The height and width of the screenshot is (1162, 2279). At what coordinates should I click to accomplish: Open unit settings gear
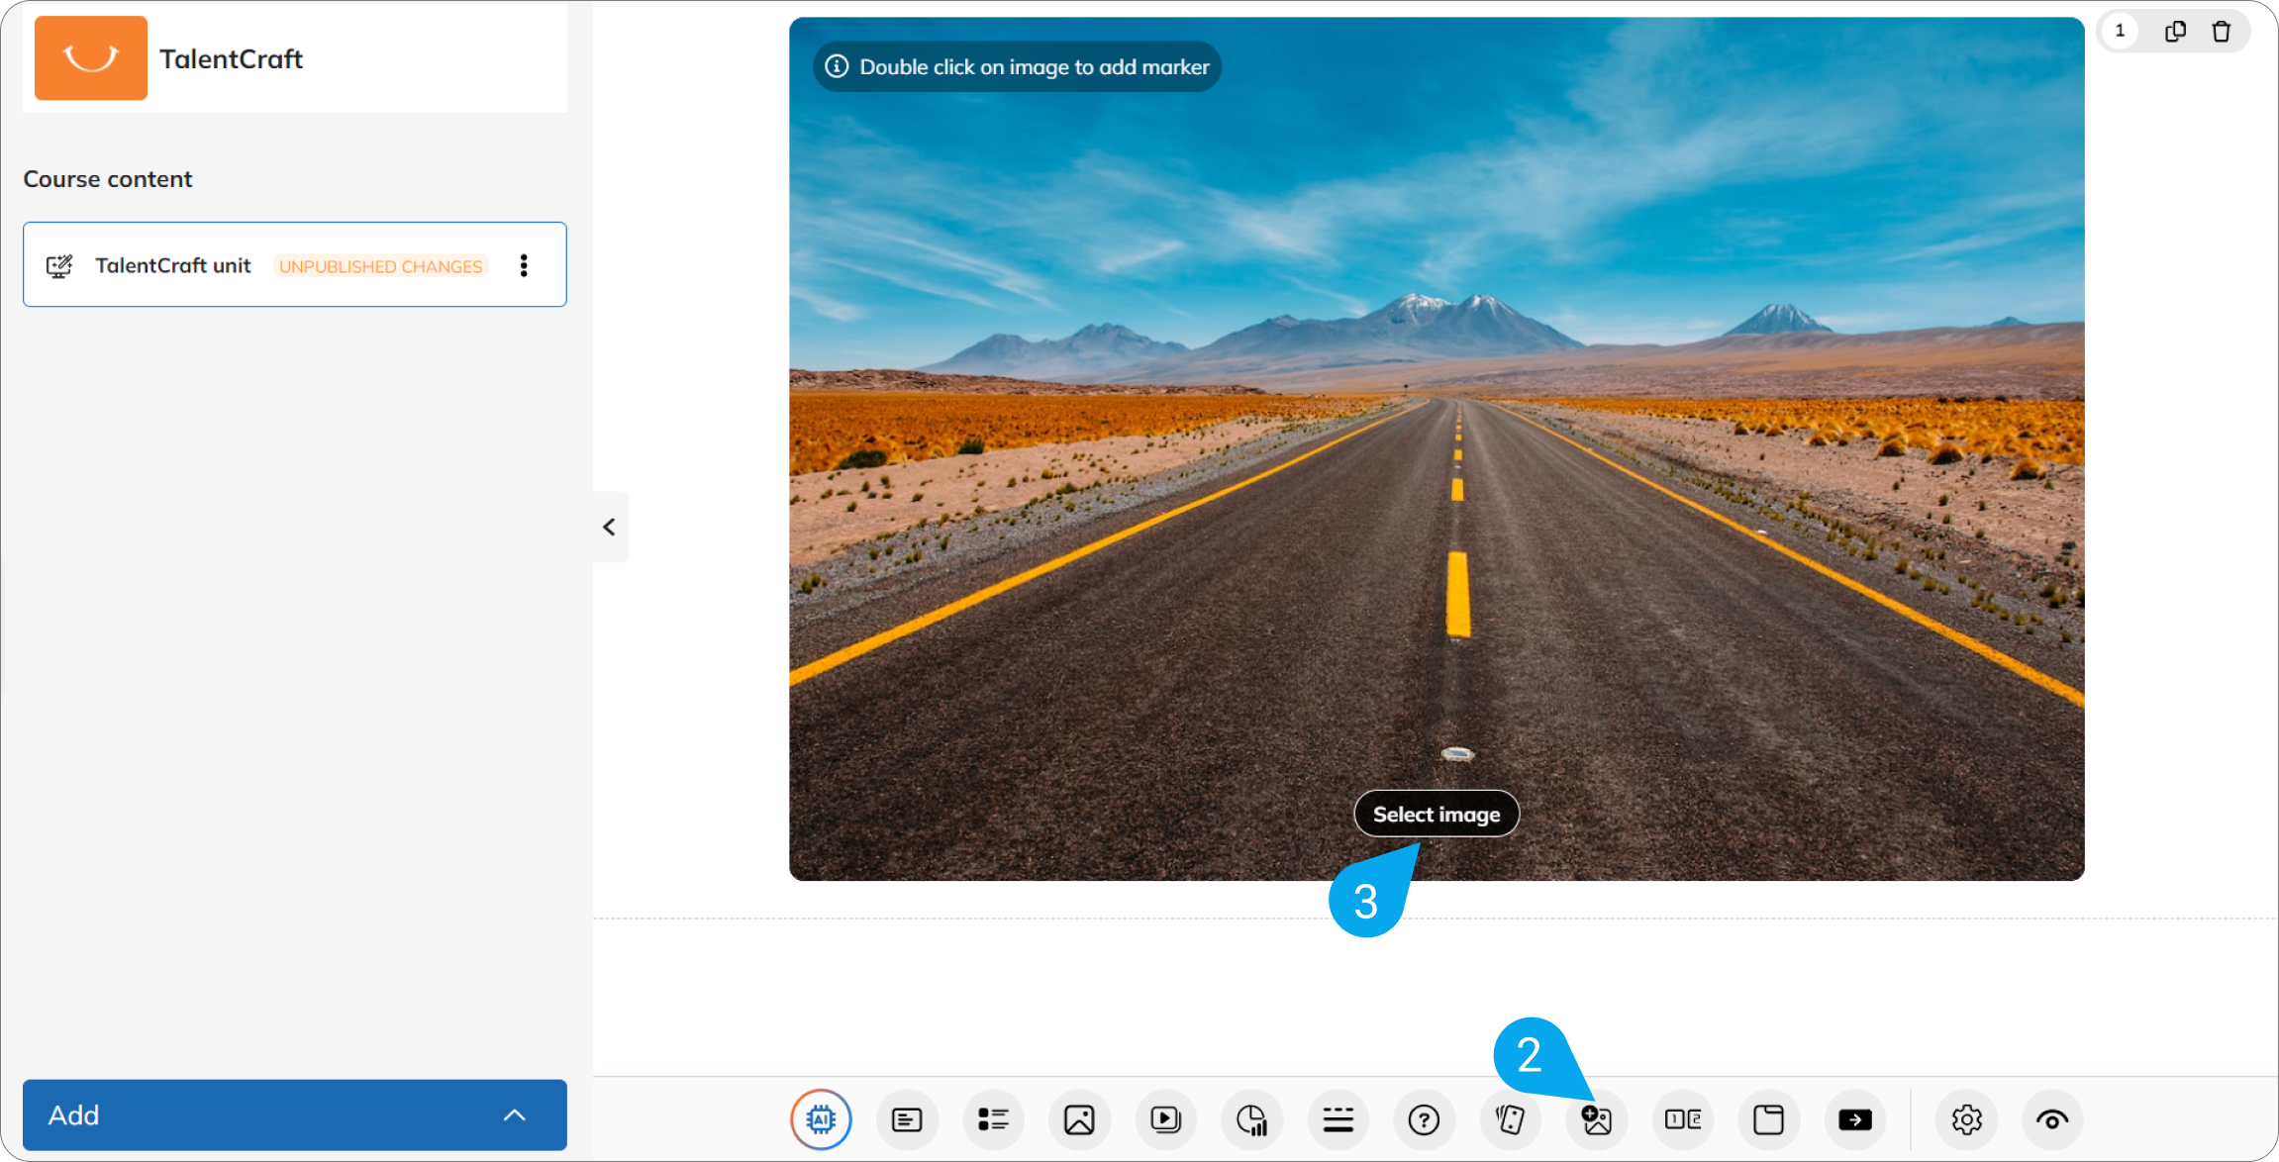pyautogui.click(x=1966, y=1119)
